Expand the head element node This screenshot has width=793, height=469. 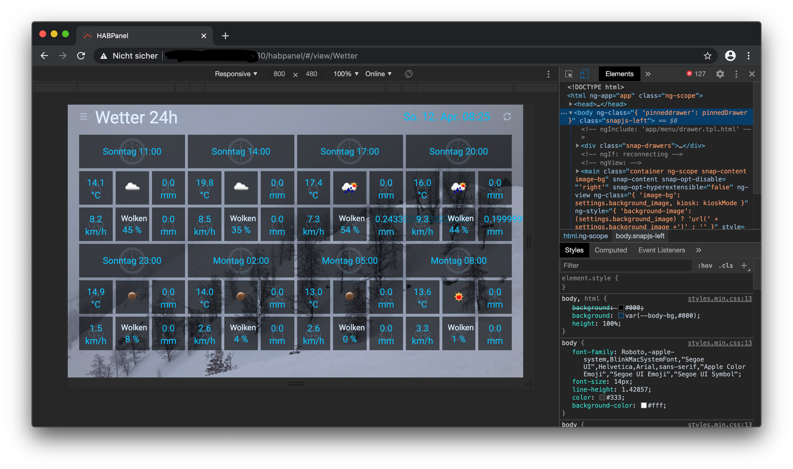[x=570, y=104]
